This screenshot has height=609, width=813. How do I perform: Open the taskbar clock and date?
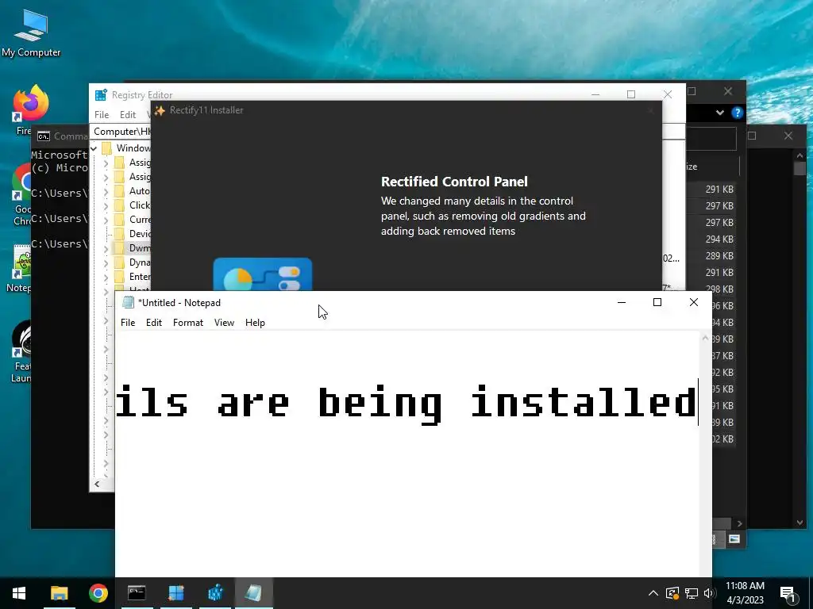pos(745,593)
